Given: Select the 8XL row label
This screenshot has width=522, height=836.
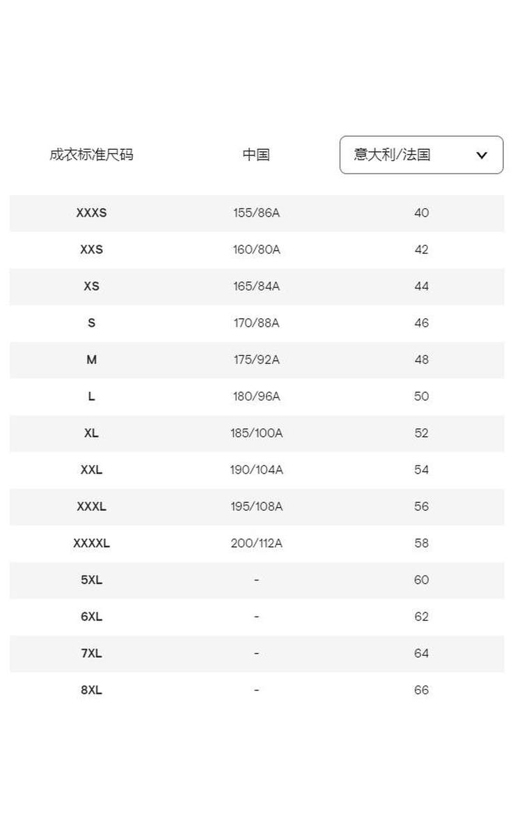Looking at the screenshot, I should (x=91, y=690).
